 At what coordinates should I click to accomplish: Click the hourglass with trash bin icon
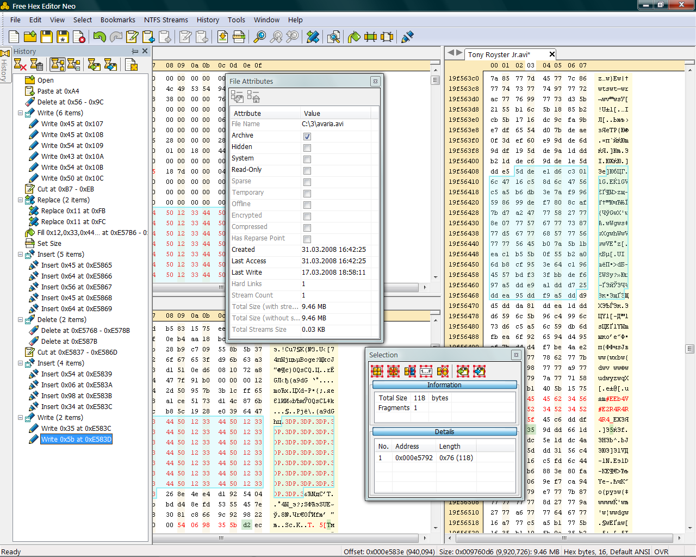pos(36,64)
